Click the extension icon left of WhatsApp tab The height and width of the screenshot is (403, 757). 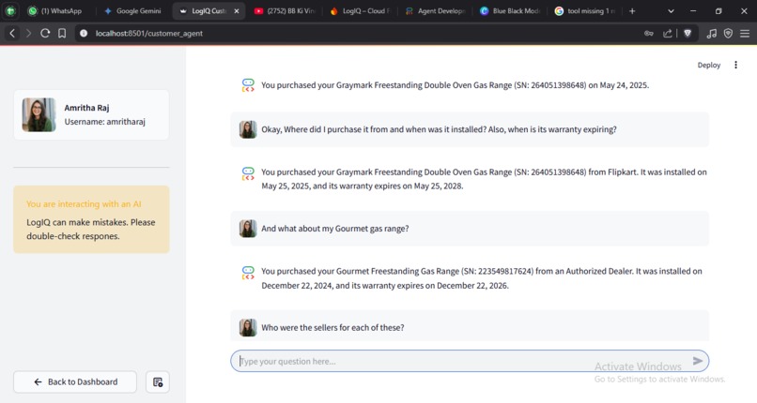pos(10,10)
